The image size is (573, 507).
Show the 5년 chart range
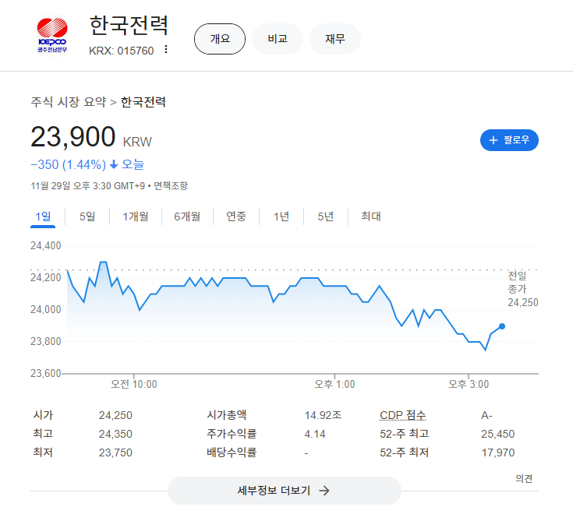[x=326, y=217]
